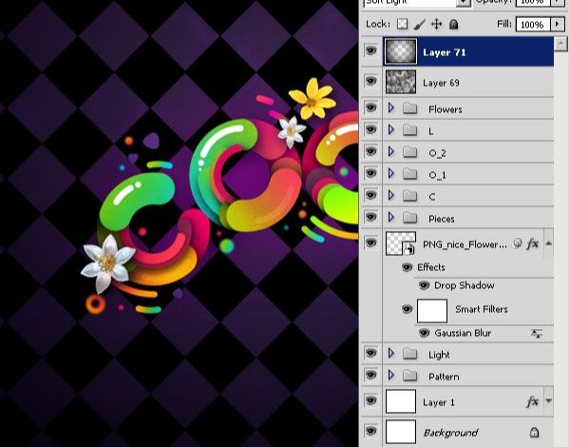The height and width of the screenshot is (447, 570).
Task: Click the Opacity percentage field
Action: [x=533, y=2]
